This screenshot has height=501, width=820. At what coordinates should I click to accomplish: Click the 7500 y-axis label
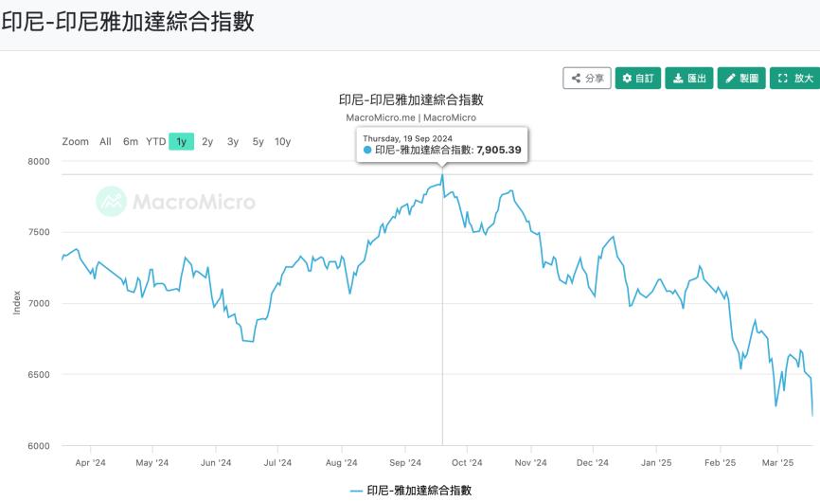coord(39,232)
